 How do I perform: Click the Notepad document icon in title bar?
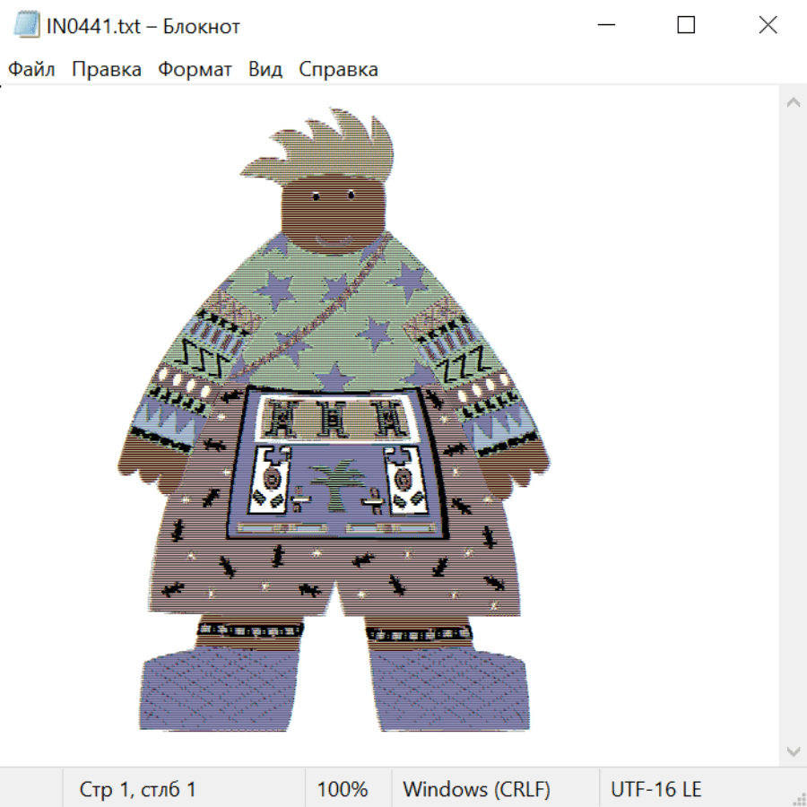tap(26, 25)
